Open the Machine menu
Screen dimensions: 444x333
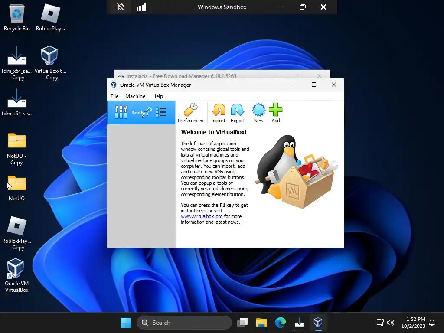pyautogui.click(x=135, y=96)
